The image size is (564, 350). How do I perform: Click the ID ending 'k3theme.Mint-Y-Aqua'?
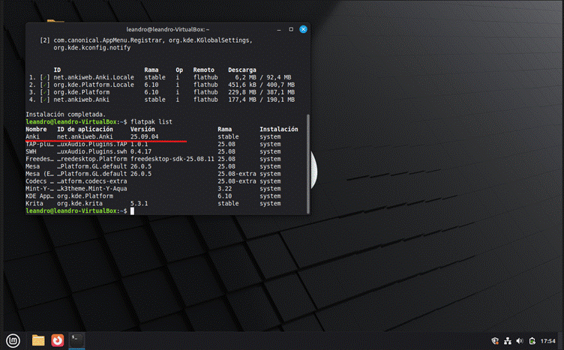coord(92,189)
